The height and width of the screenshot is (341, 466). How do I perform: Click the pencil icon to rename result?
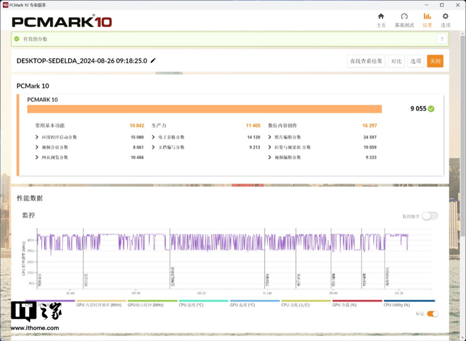(153, 61)
